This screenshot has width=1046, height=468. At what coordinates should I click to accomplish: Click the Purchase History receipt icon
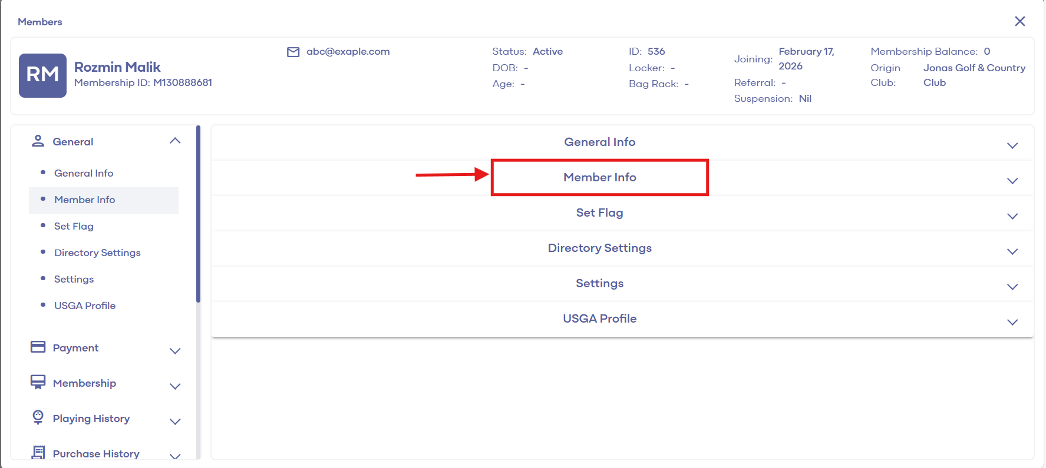38,453
